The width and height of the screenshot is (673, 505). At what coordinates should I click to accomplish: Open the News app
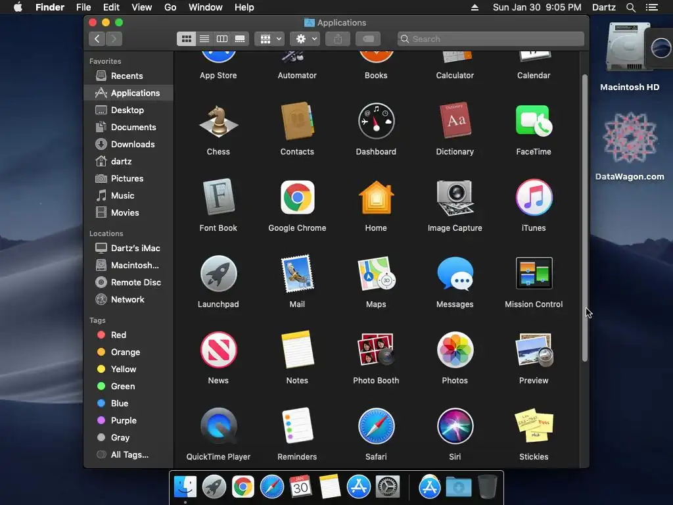(218, 350)
